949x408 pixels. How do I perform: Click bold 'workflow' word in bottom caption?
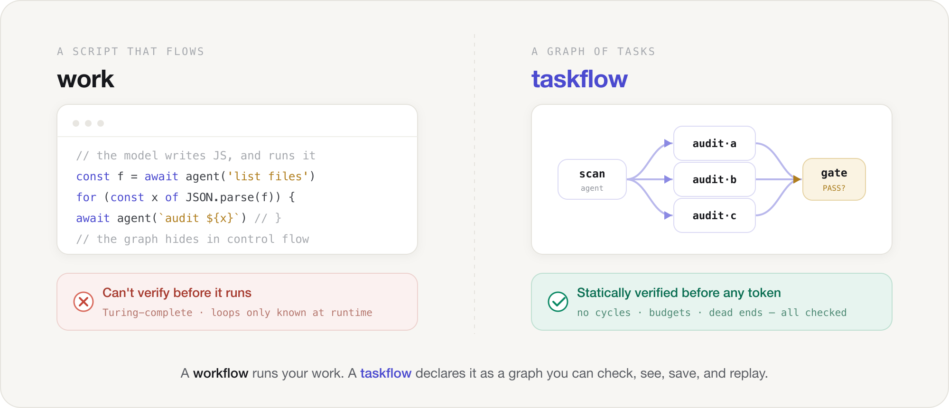tap(221, 373)
